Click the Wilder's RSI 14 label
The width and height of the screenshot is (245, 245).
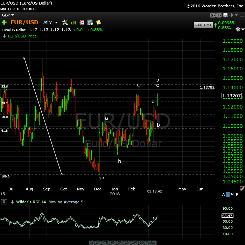31,202
